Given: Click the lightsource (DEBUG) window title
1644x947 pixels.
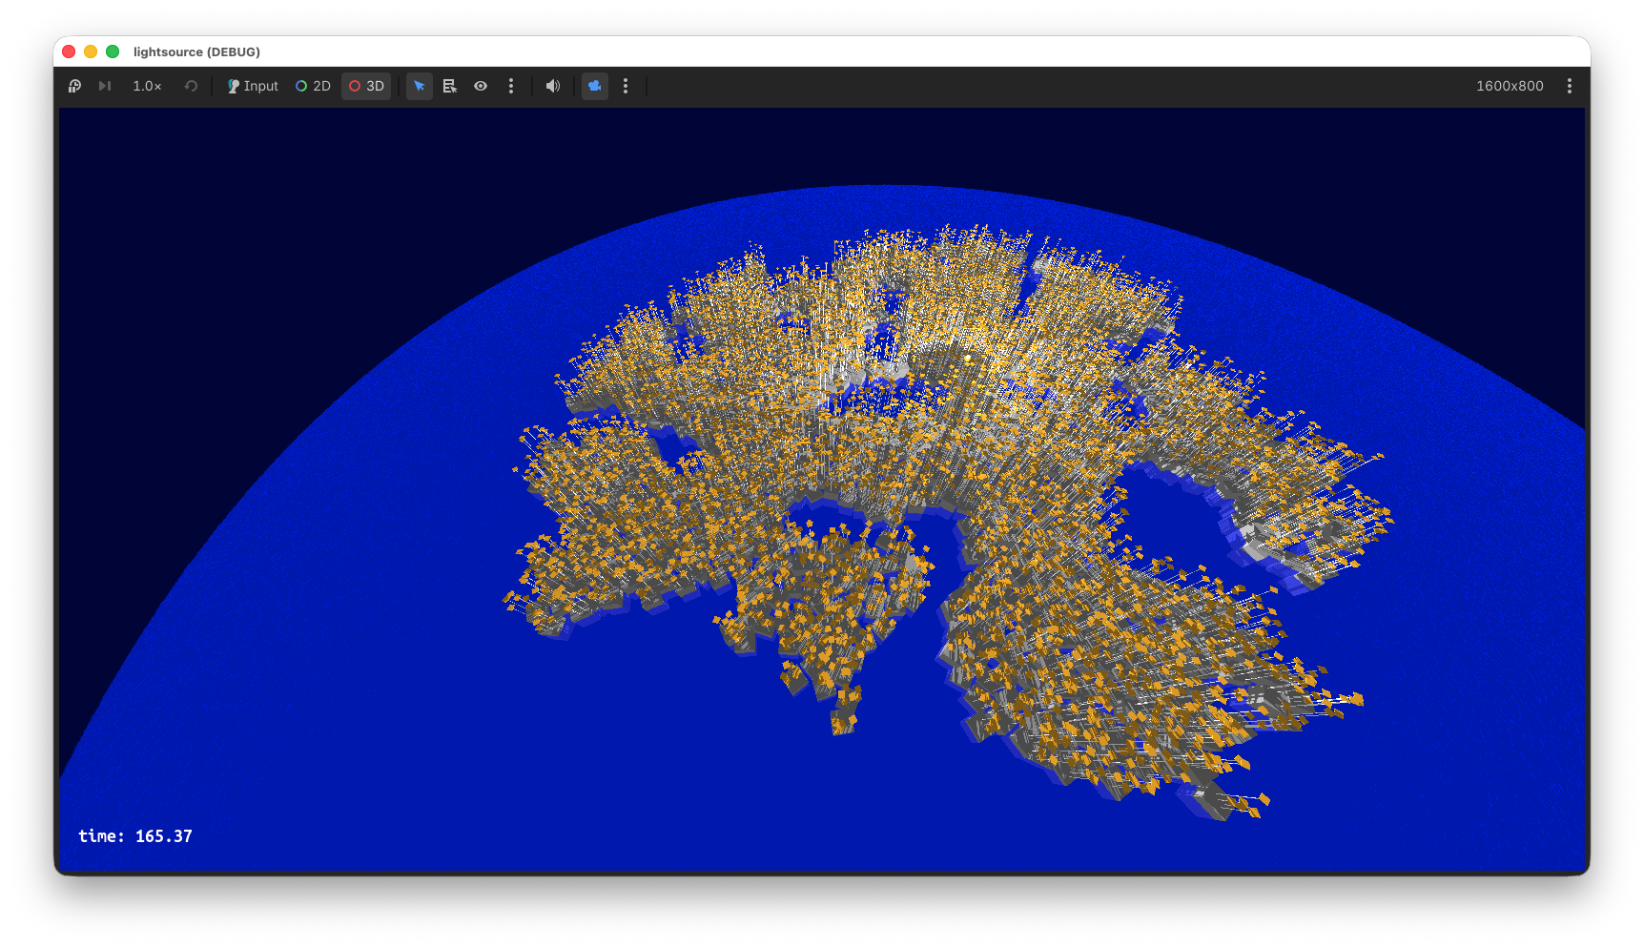Looking at the screenshot, I should [196, 51].
